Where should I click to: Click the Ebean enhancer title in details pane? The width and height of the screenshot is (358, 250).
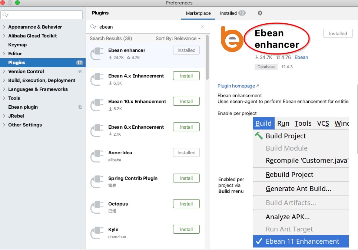pos(277,39)
